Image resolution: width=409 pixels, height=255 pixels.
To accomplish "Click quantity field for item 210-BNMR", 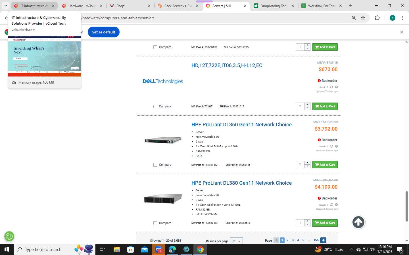I will [x=300, y=47].
